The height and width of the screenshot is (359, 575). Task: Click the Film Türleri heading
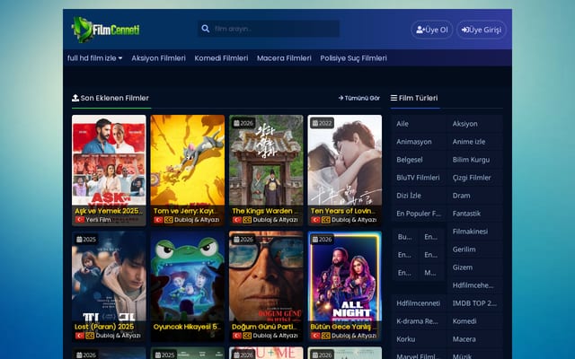[x=414, y=98]
